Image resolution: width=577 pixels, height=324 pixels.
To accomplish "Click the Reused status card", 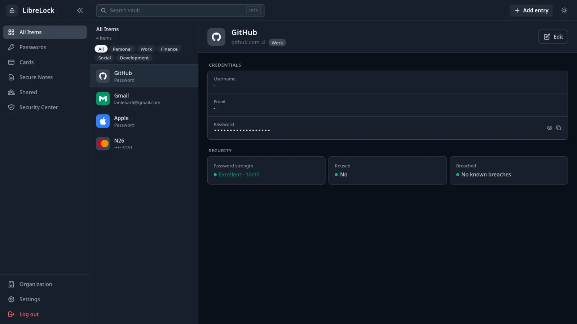I will [387, 170].
